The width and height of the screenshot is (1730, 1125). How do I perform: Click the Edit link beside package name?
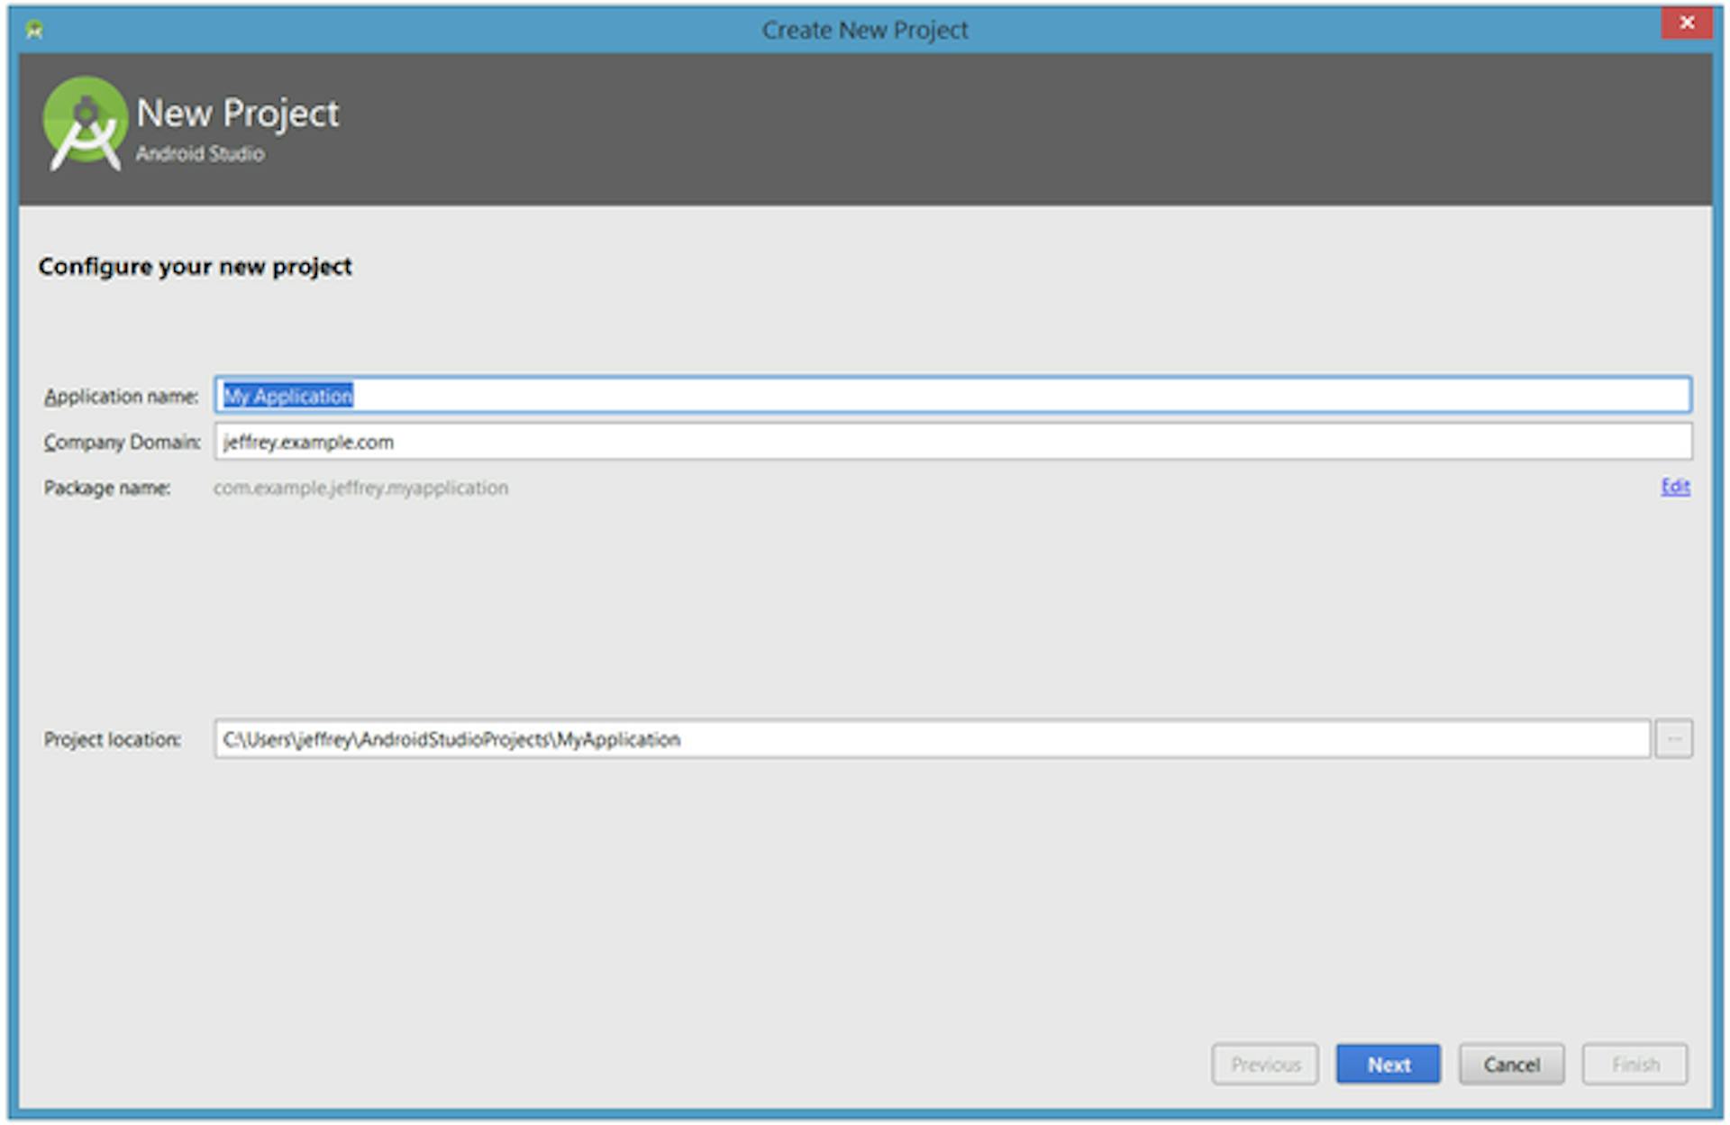1674,487
